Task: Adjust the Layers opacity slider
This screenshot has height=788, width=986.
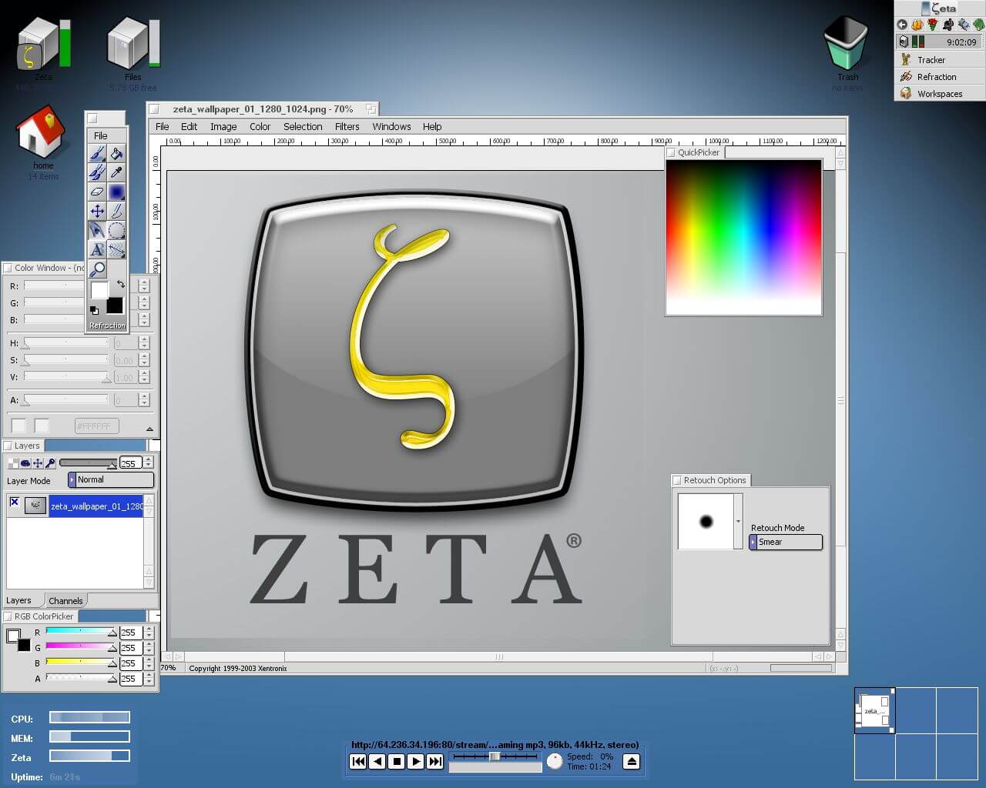Action: pos(88,463)
